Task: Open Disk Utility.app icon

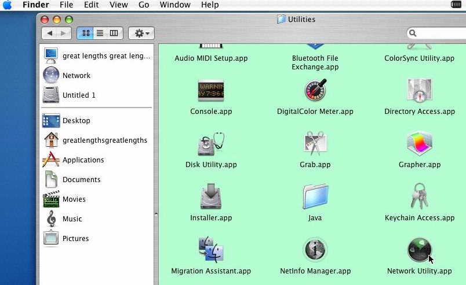Action: 211,144
